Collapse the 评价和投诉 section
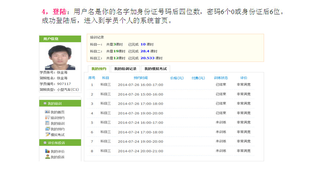Viewport: 312px width, 172px height. [x=45, y=143]
